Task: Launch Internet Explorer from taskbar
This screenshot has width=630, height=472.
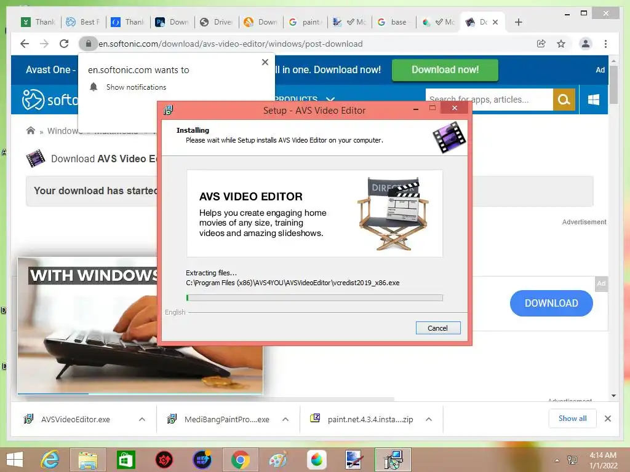Action: (50, 460)
